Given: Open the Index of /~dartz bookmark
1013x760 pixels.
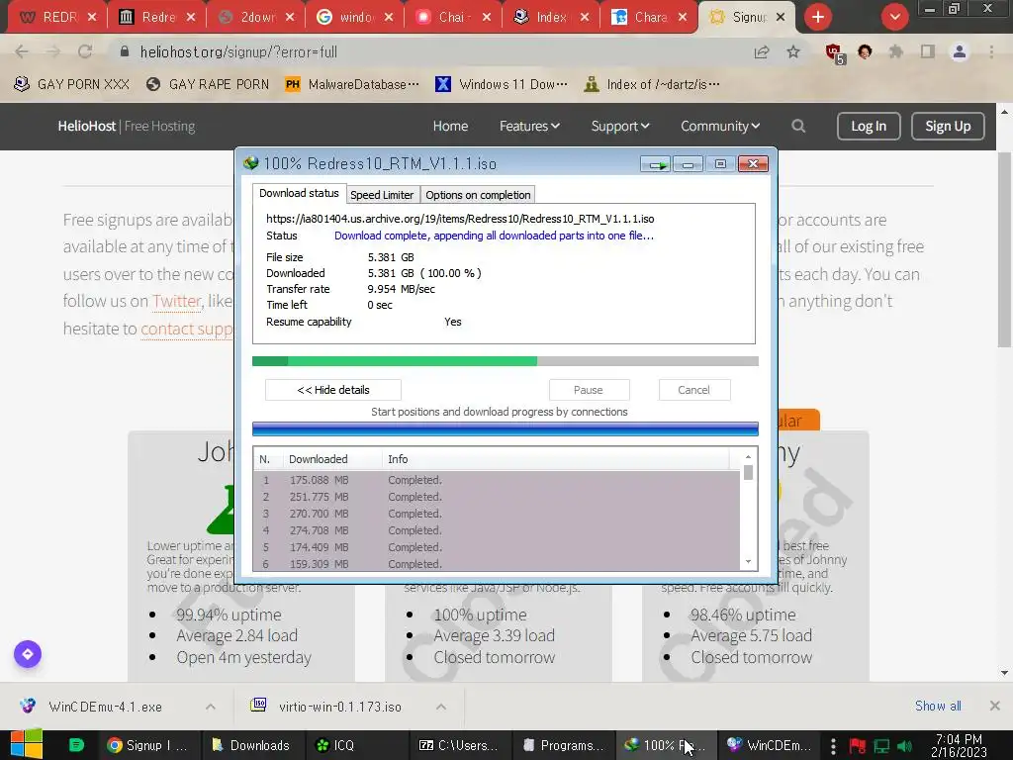Looking at the screenshot, I should pyautogui.click(x=653, y=84).
